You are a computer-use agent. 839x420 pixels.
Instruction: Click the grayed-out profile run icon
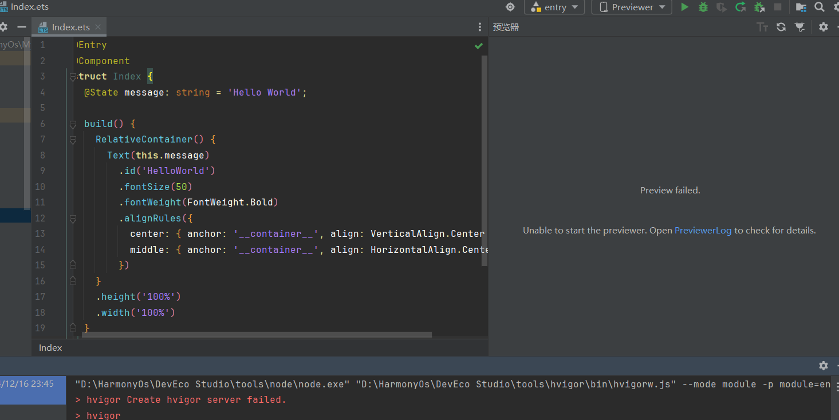[722, 7]
